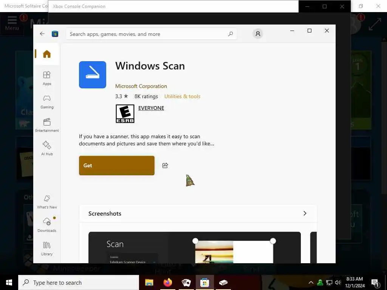Image resolution: width=387 pixels, height=290 pixels.
Task: Switch to the Gaming section
Action: tap(46, 102)
